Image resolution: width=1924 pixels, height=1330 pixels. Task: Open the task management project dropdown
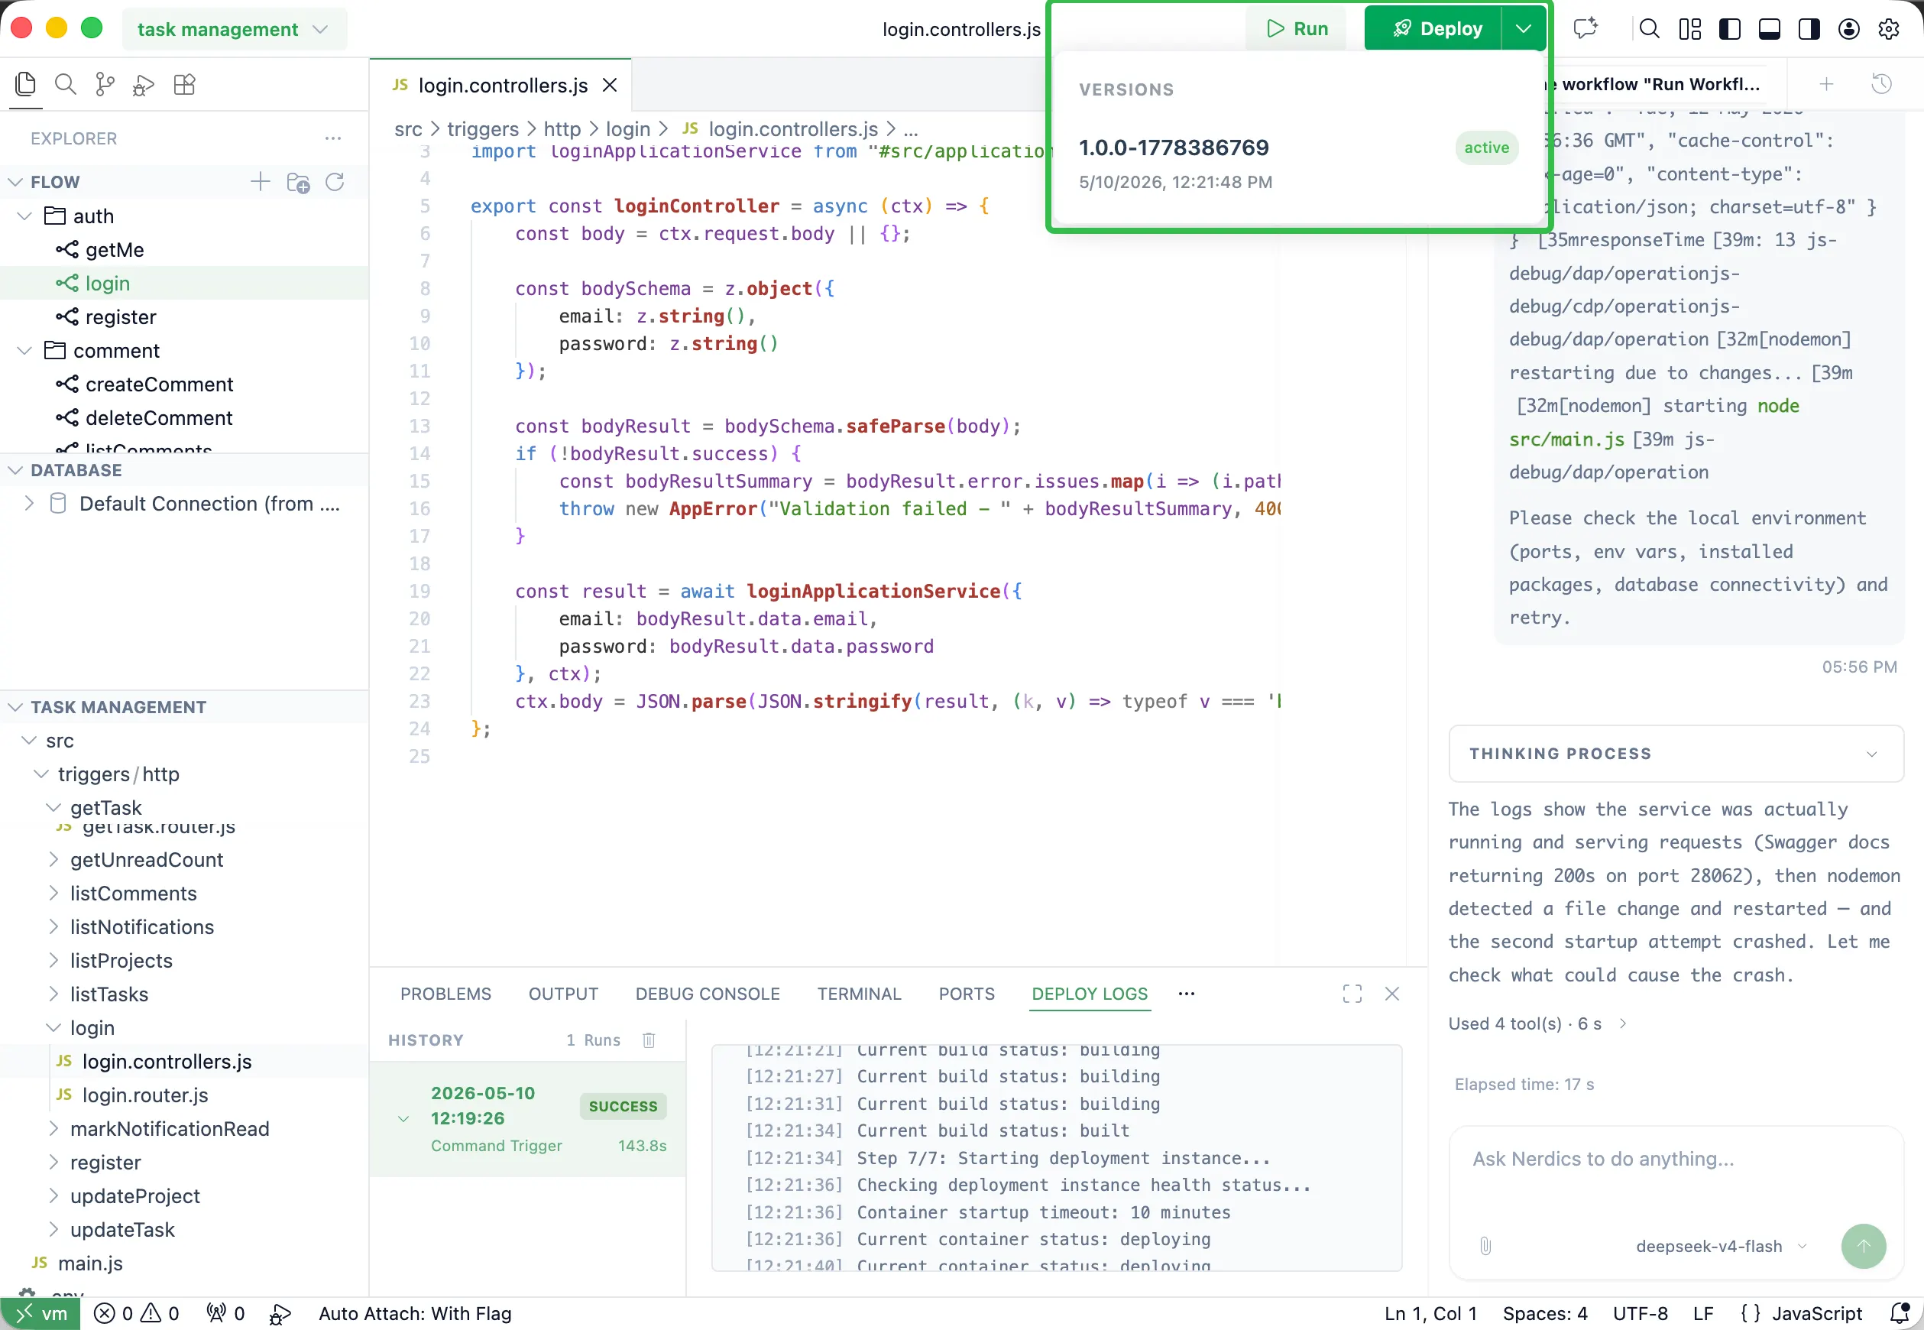[x=234, y=29]
